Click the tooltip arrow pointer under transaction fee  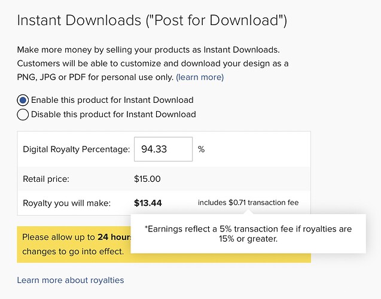tap(248, 212)
